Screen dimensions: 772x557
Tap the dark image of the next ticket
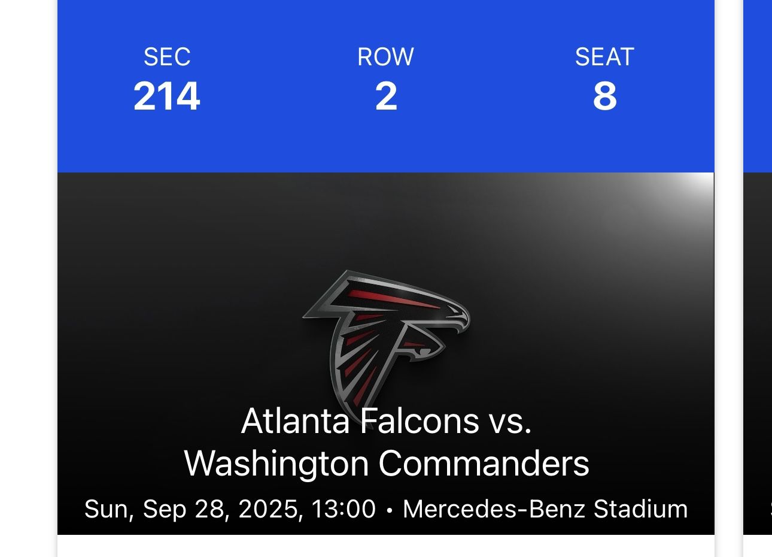click(x=758, y=347)
